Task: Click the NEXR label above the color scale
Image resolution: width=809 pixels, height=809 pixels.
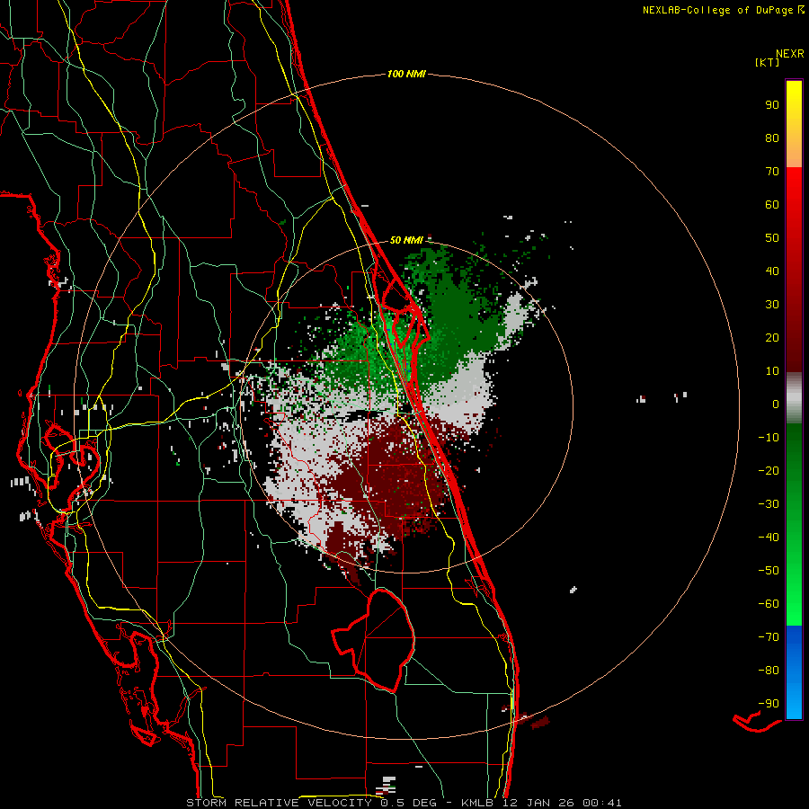Action: pos(790,54)
